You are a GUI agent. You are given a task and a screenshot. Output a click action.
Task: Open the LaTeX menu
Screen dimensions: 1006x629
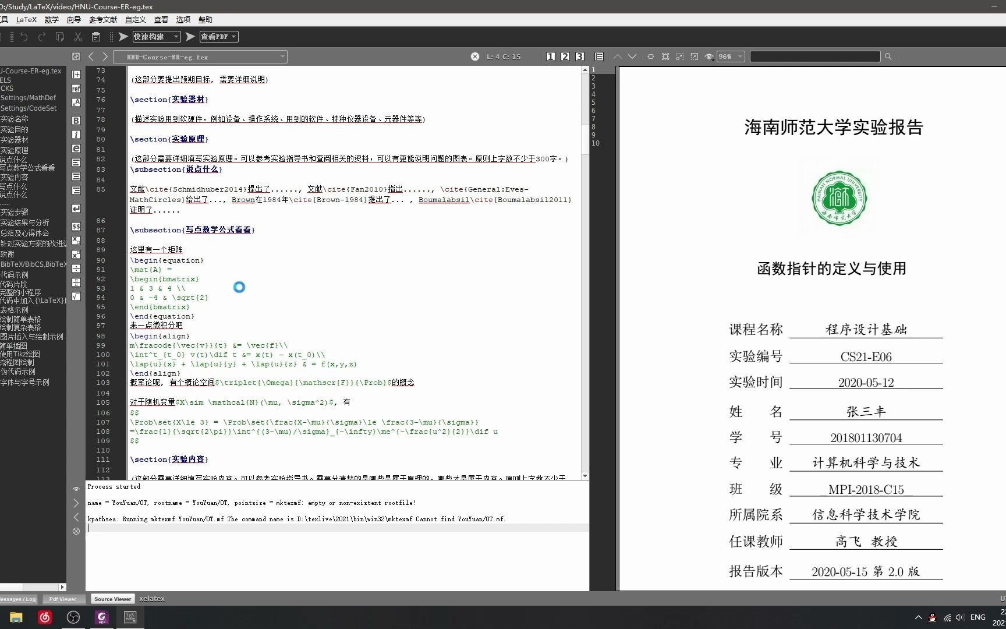pos(26,19)
